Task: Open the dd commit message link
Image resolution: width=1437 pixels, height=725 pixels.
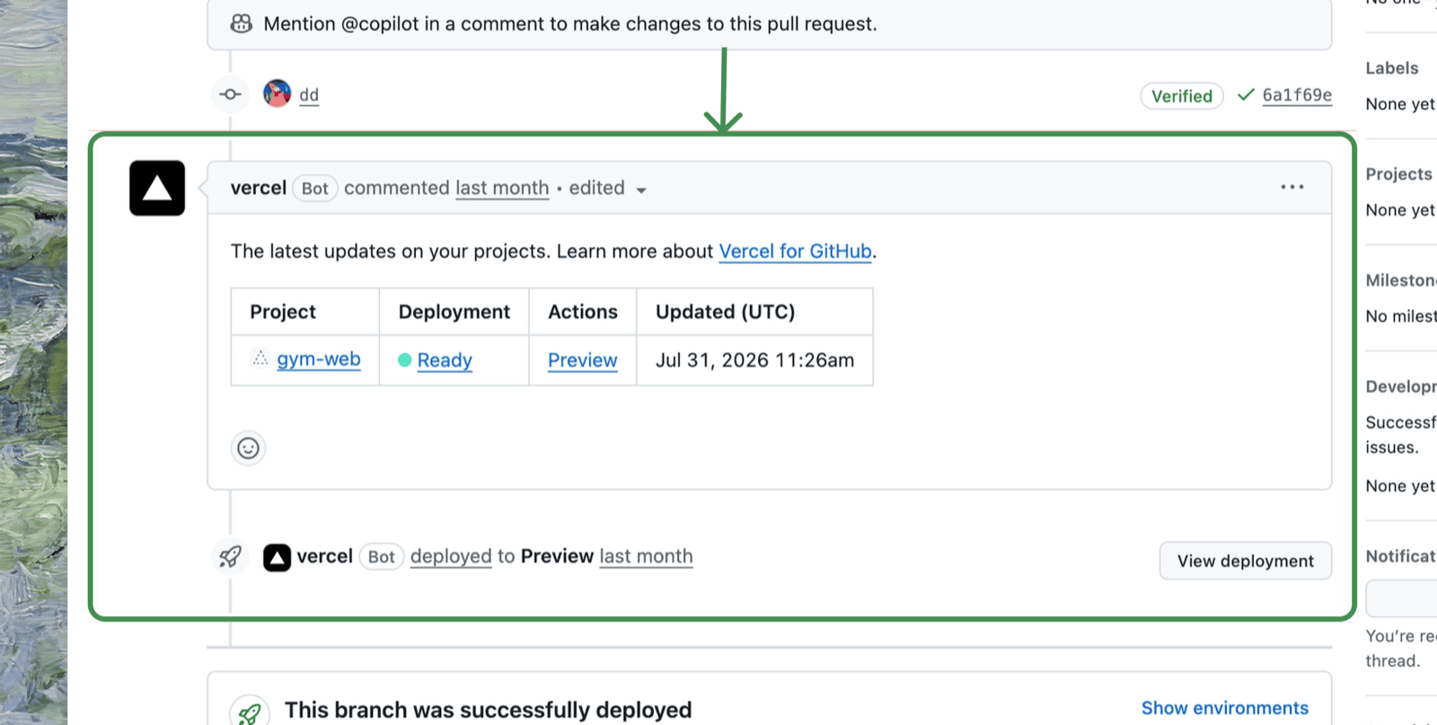Action: 309,94
